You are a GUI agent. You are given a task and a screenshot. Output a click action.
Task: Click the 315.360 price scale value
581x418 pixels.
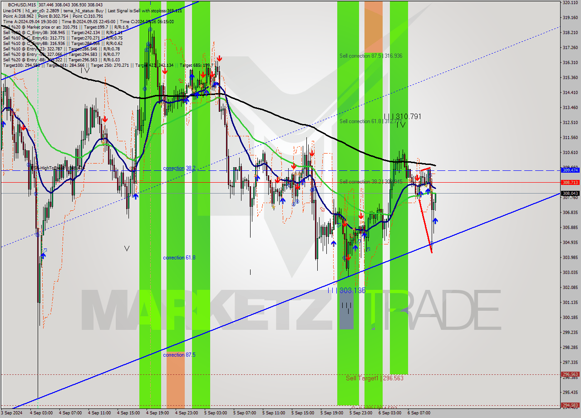[570, 78]
